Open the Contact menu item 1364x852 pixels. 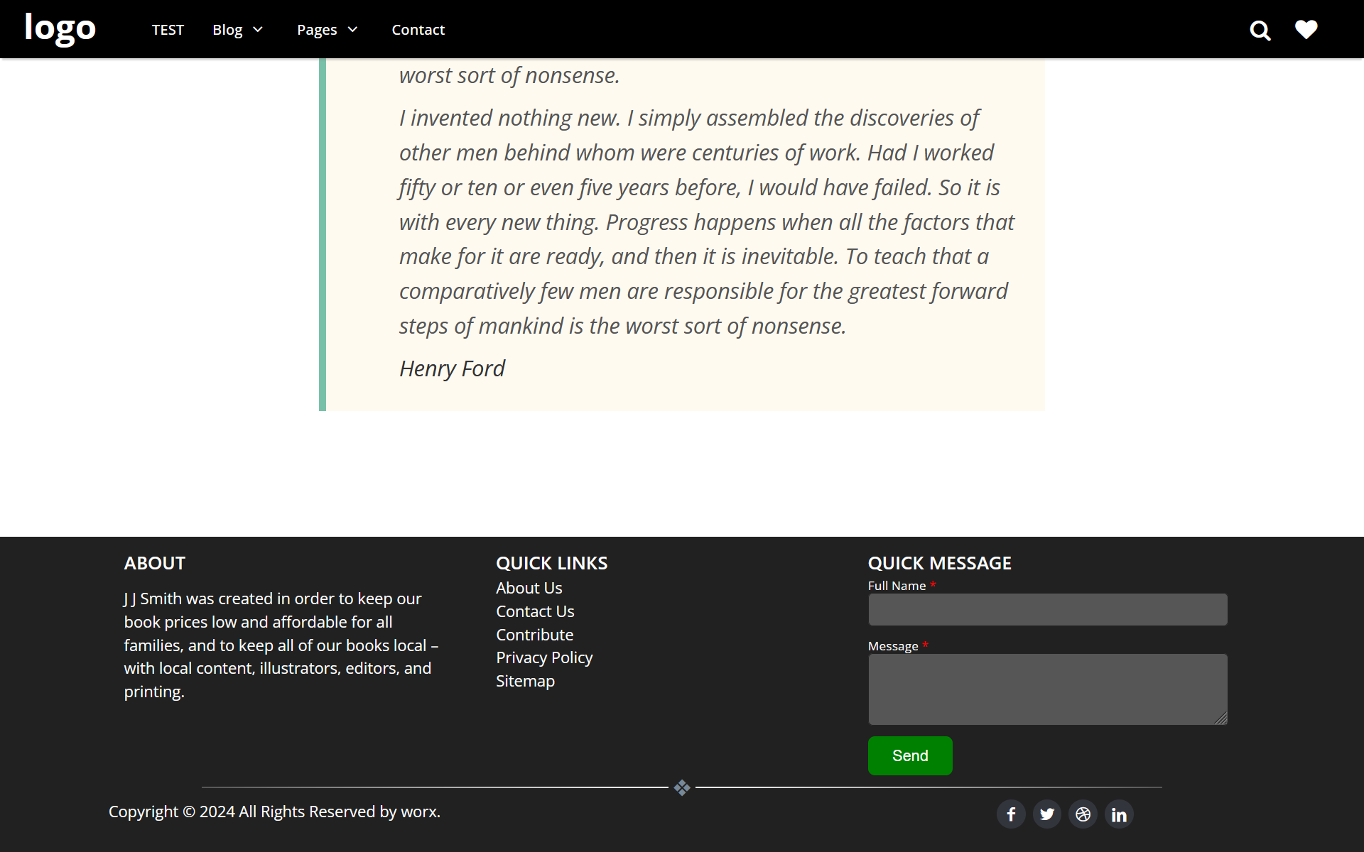click(418, 30)
